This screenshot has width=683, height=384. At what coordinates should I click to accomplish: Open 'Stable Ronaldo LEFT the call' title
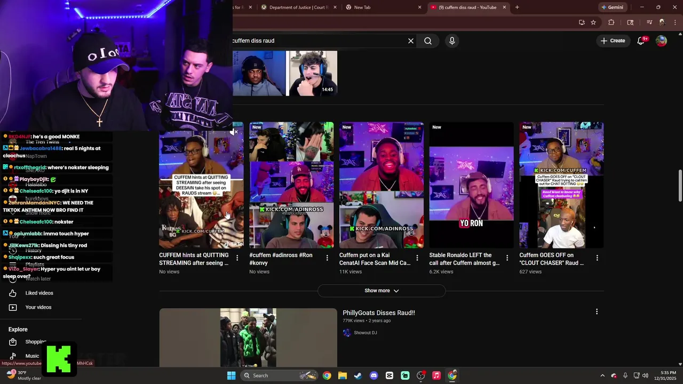click(x=464, y=259)
